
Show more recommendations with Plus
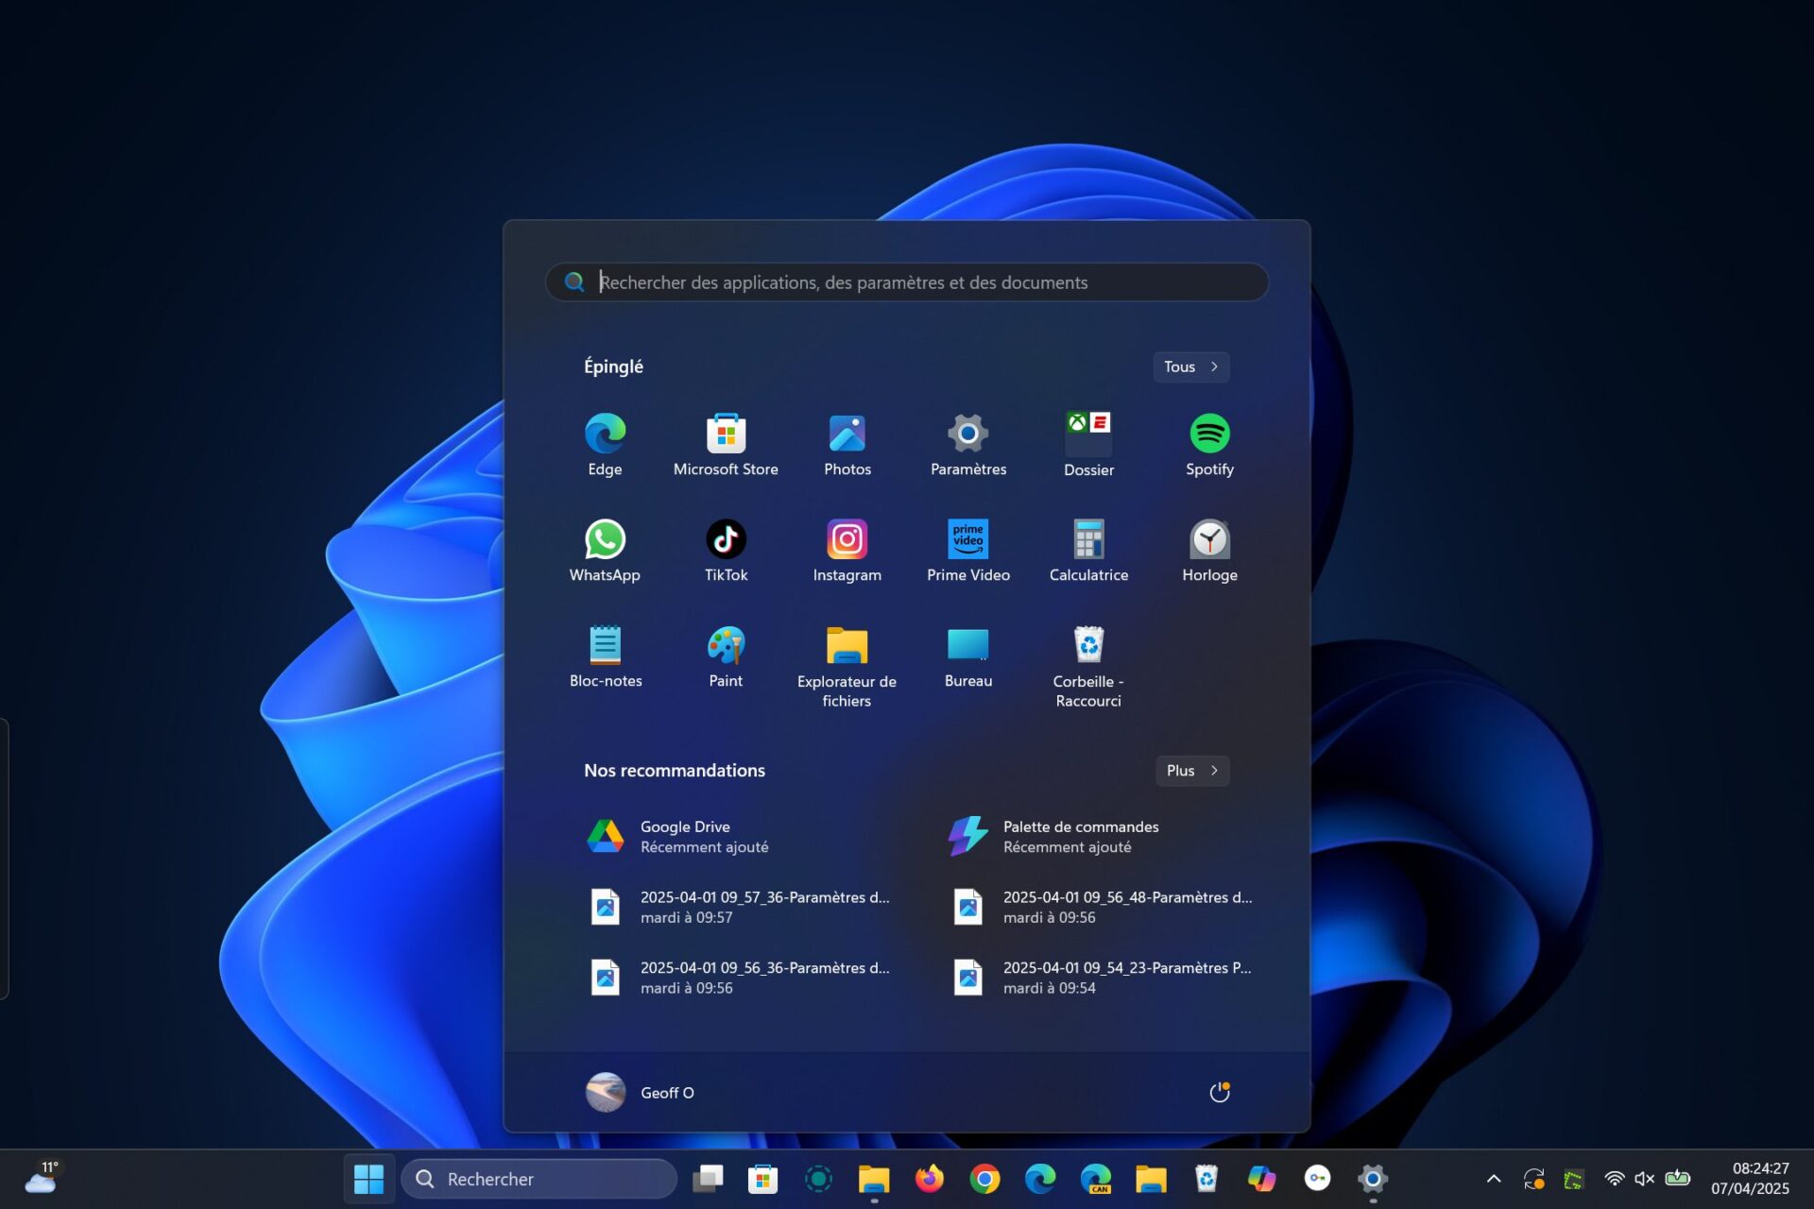1191,771
